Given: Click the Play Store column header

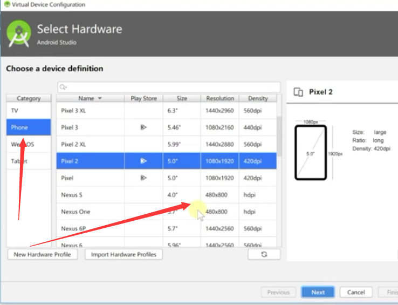Looking at the screenshot, I should 143,98.
